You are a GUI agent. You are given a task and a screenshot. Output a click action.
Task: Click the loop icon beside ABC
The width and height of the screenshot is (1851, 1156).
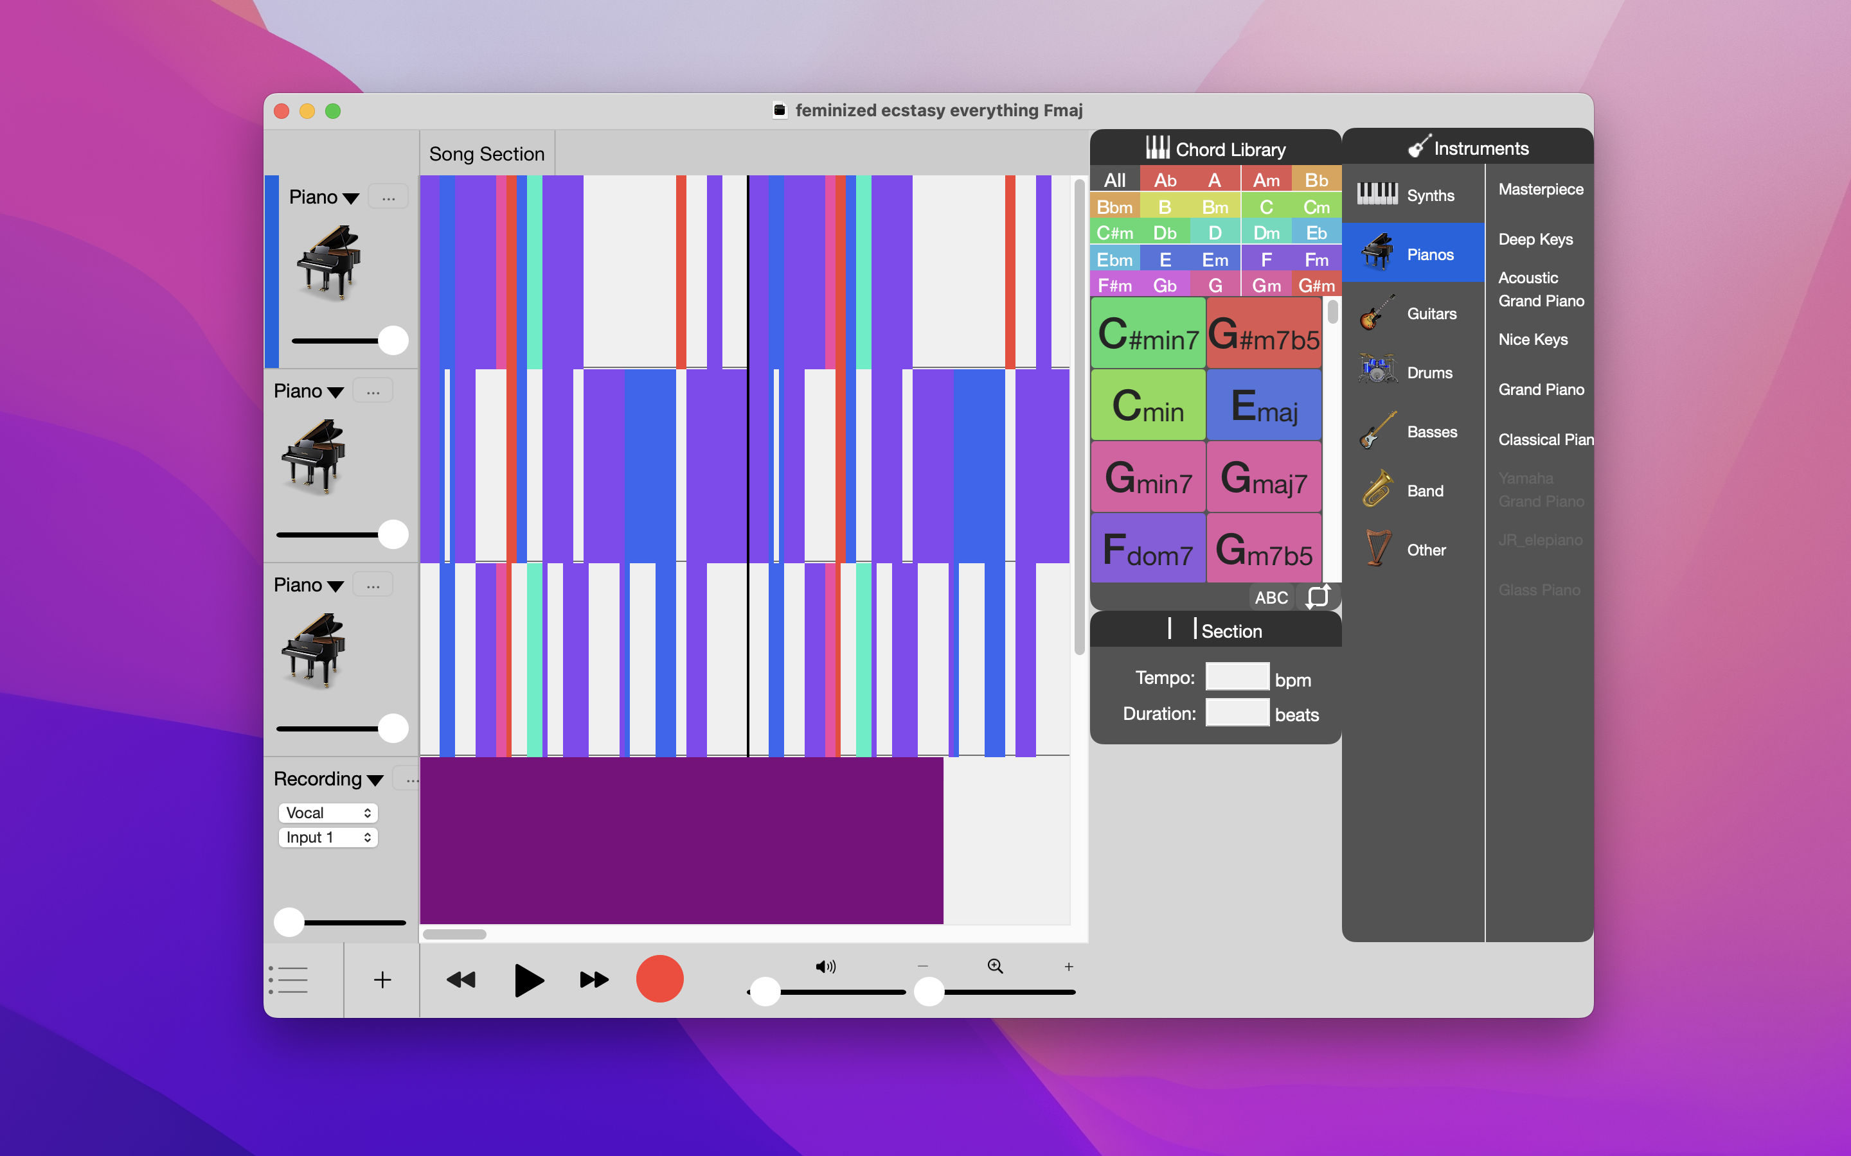(1318, 597)
